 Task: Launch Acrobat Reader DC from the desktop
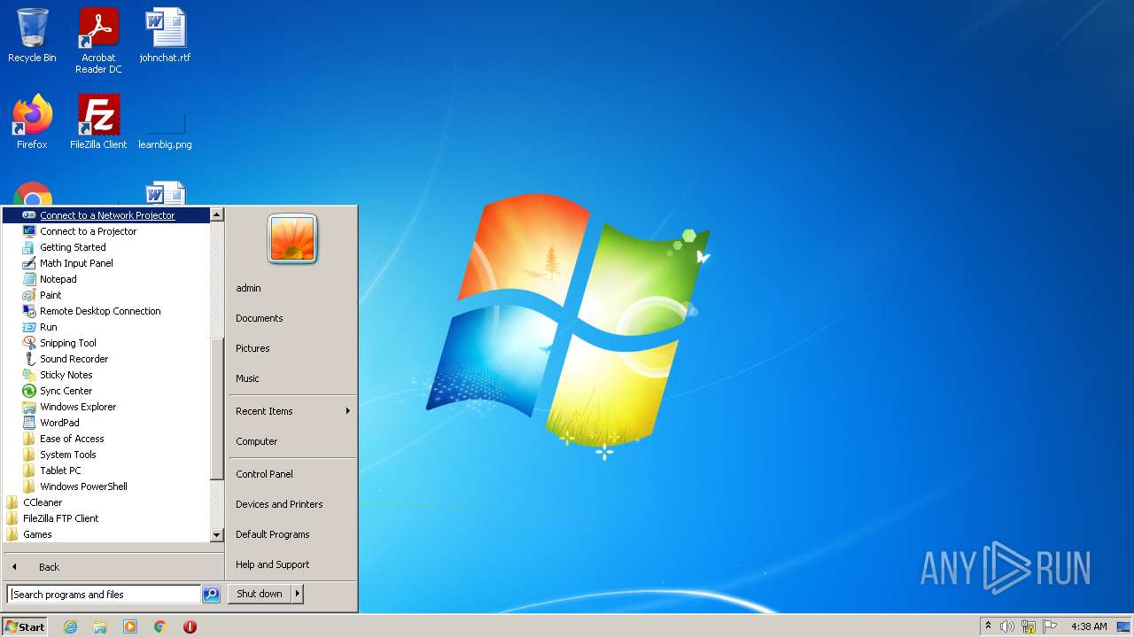click(x=98, y=41)
